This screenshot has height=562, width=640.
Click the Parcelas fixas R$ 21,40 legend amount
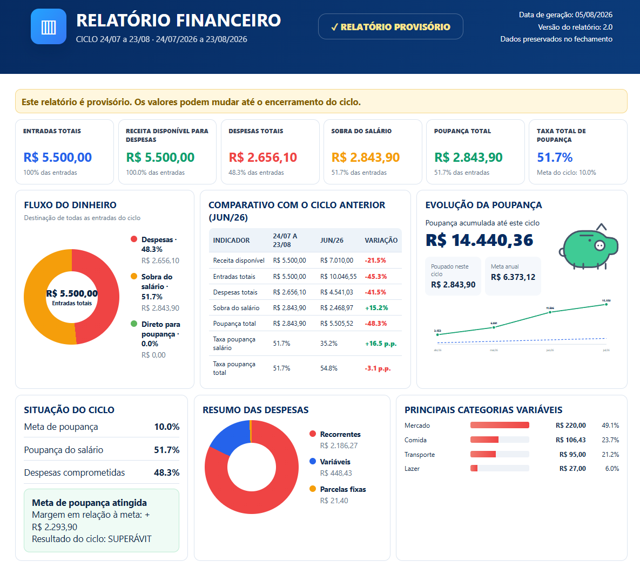[x=334, y=501]
